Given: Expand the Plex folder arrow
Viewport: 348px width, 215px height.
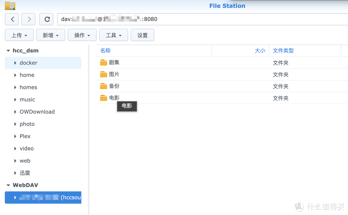Looking at the screenshot, I should click(x=15, y=136).
